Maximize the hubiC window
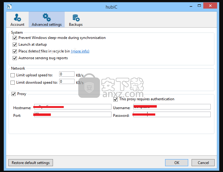 point(199,6)
